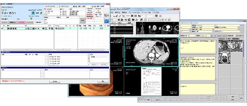
Task: Select the 胸部撮影 order row
Action: point(27,28)
